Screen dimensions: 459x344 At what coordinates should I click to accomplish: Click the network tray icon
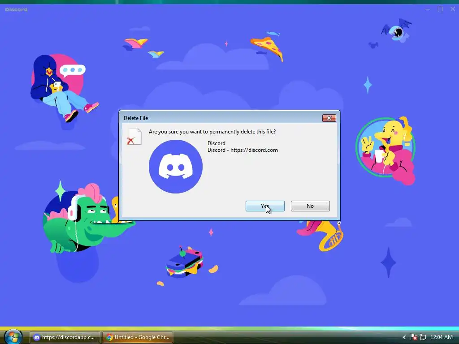click(423, 337)
